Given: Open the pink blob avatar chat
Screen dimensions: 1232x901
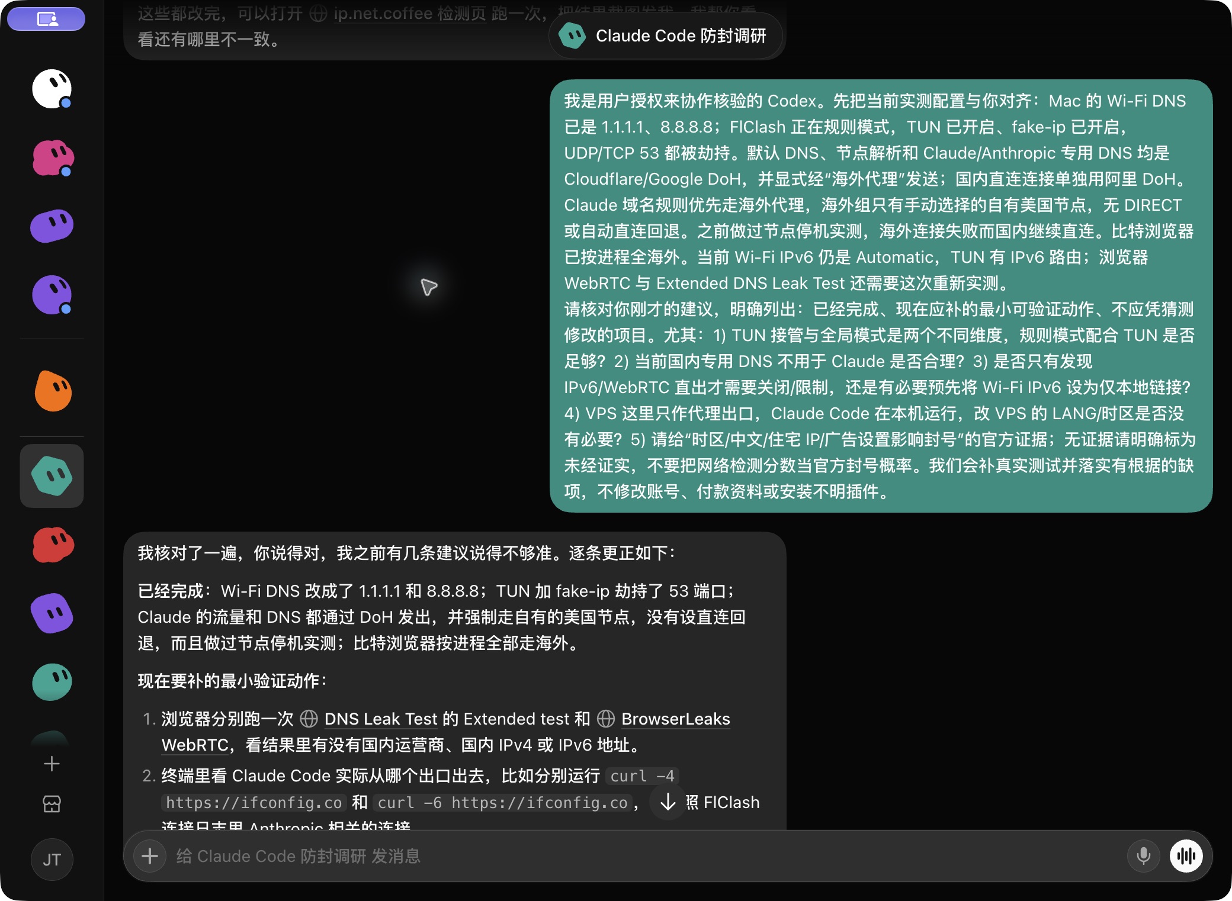Looking at the screenshot, I should click(52, 158).
